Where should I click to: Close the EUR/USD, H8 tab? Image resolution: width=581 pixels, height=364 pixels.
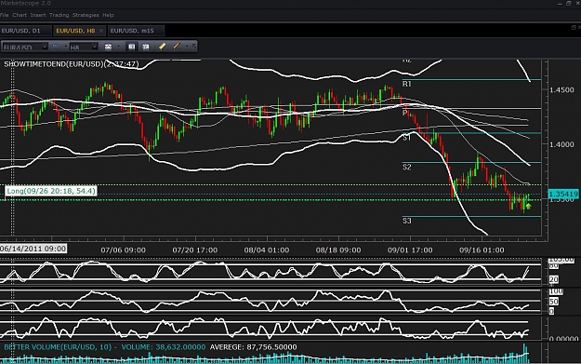pos(101,31)
